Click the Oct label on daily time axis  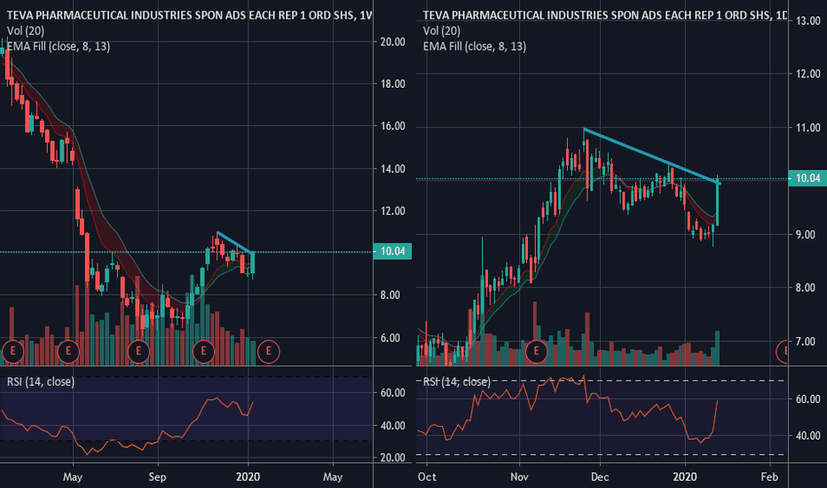(427, 477)
